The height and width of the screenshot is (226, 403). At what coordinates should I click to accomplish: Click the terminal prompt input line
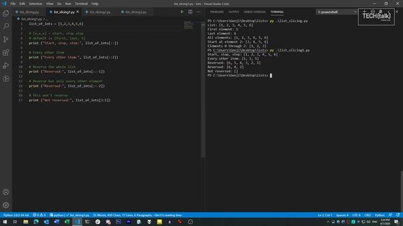tap(239, 75)
